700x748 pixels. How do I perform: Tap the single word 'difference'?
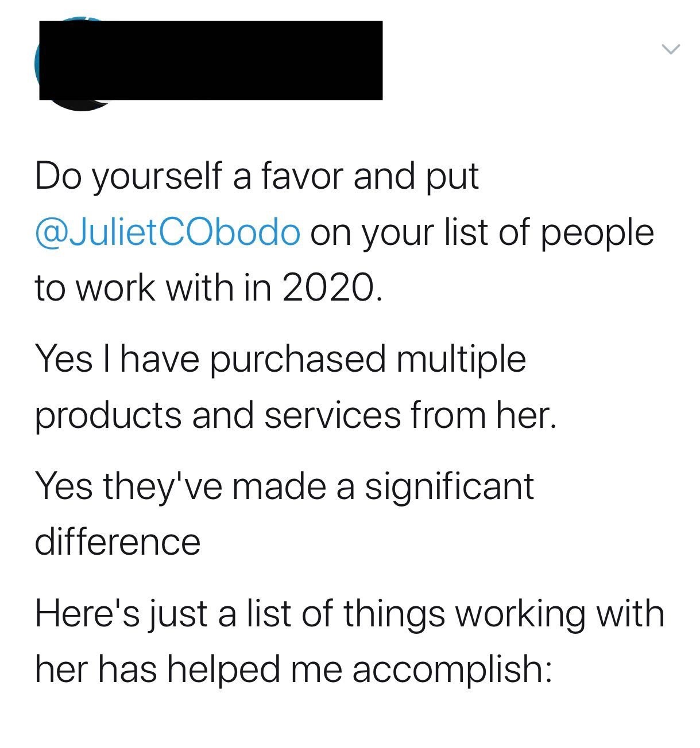(x=118, y=541)
